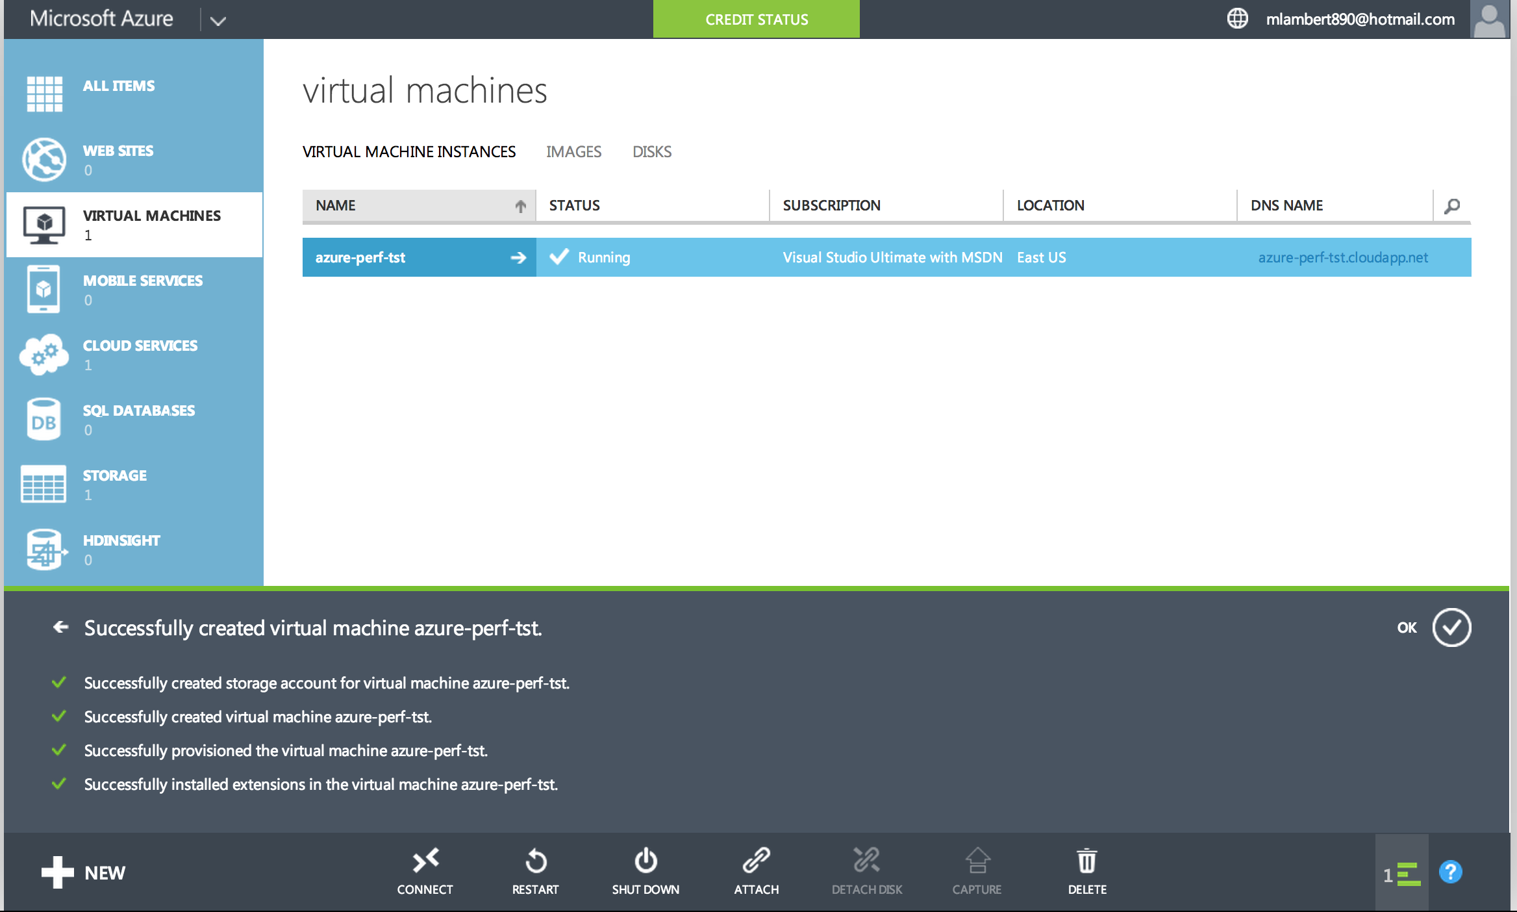The height and width of the screenshot is (912, 1517).
Task: Click the Connect icon in bottom bar
Action: pos(425,861)
